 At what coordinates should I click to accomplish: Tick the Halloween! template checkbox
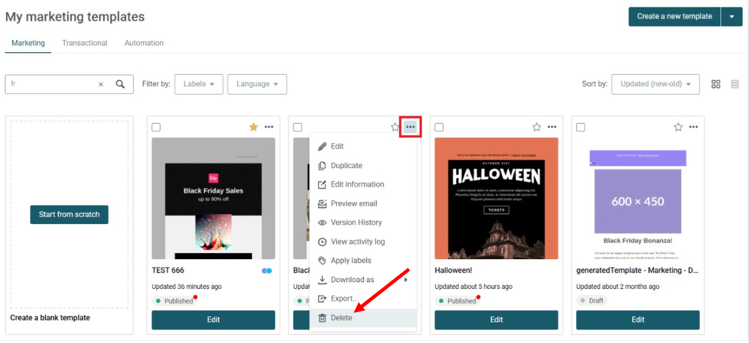439,127
